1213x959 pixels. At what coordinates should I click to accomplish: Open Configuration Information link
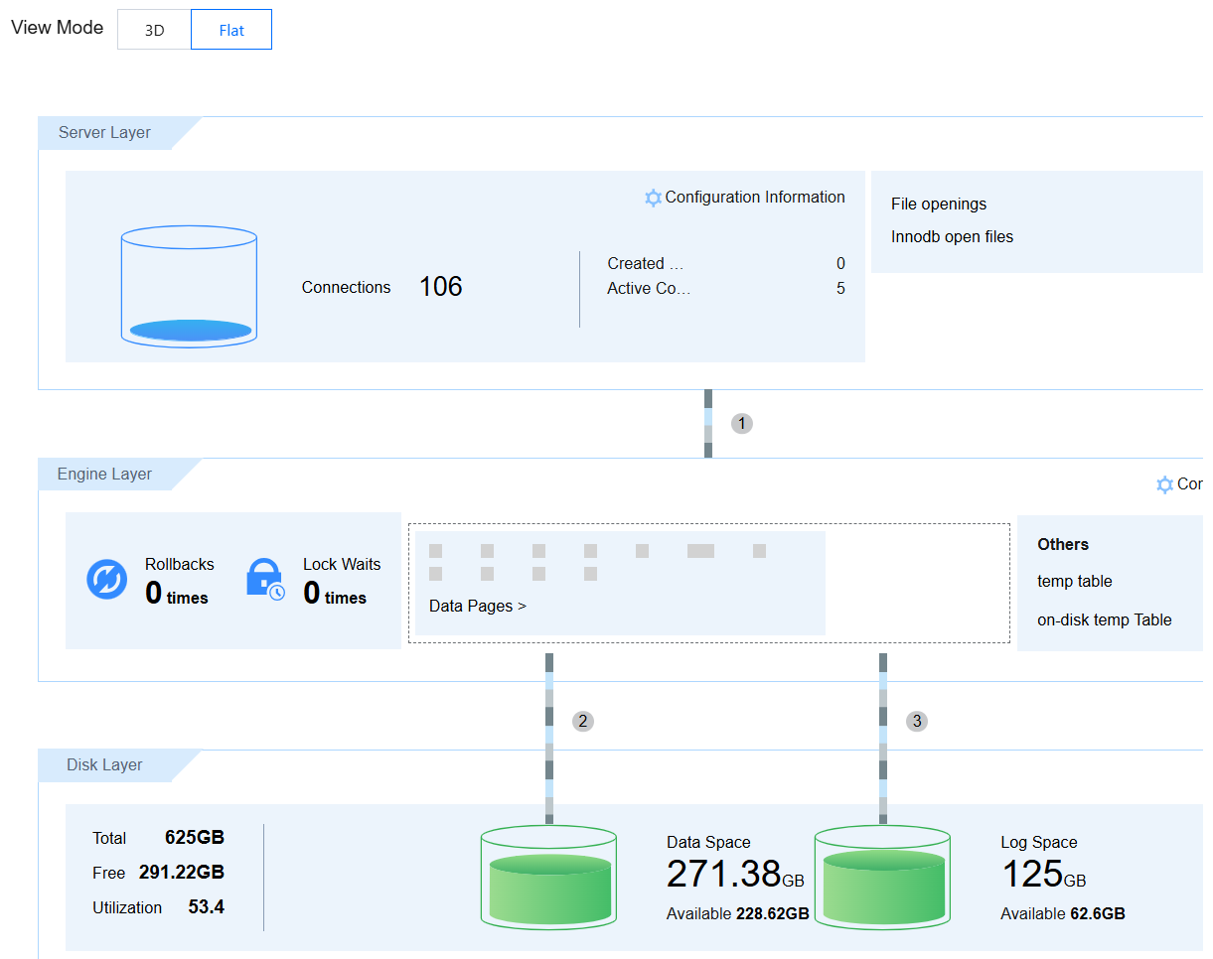point(755,198)
